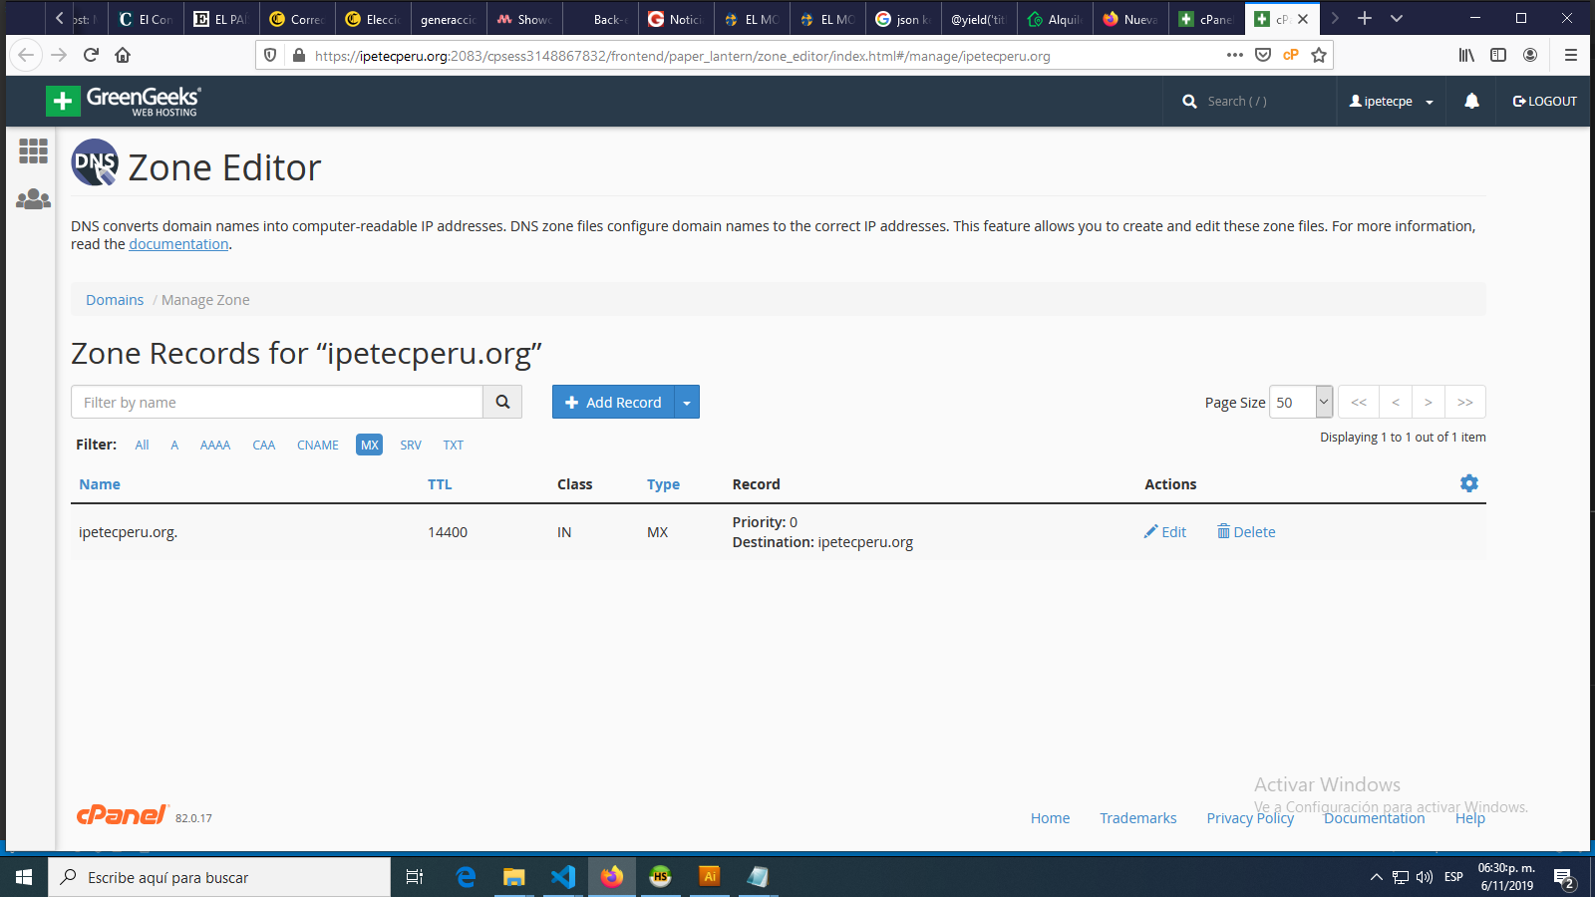
Task: Open table settings gear icon
Action: (x=1468, y=483)
